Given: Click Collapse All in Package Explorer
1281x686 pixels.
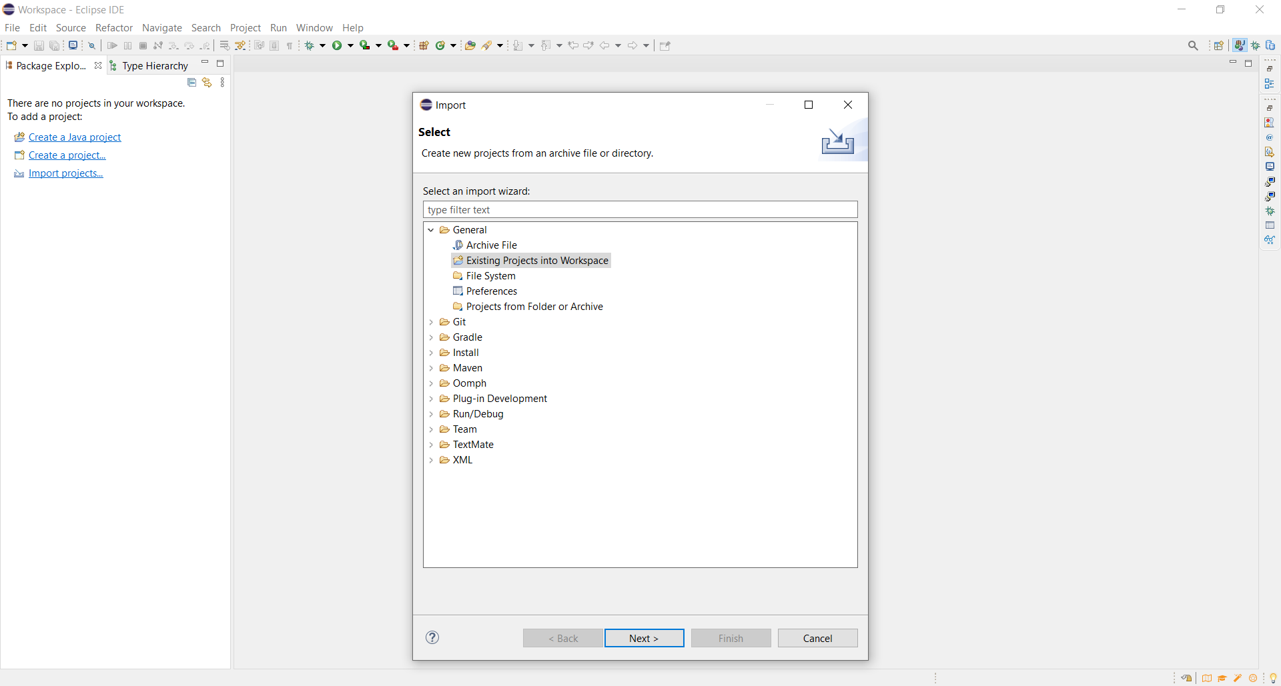Looking at the screenshot, I should click(191, 83).
